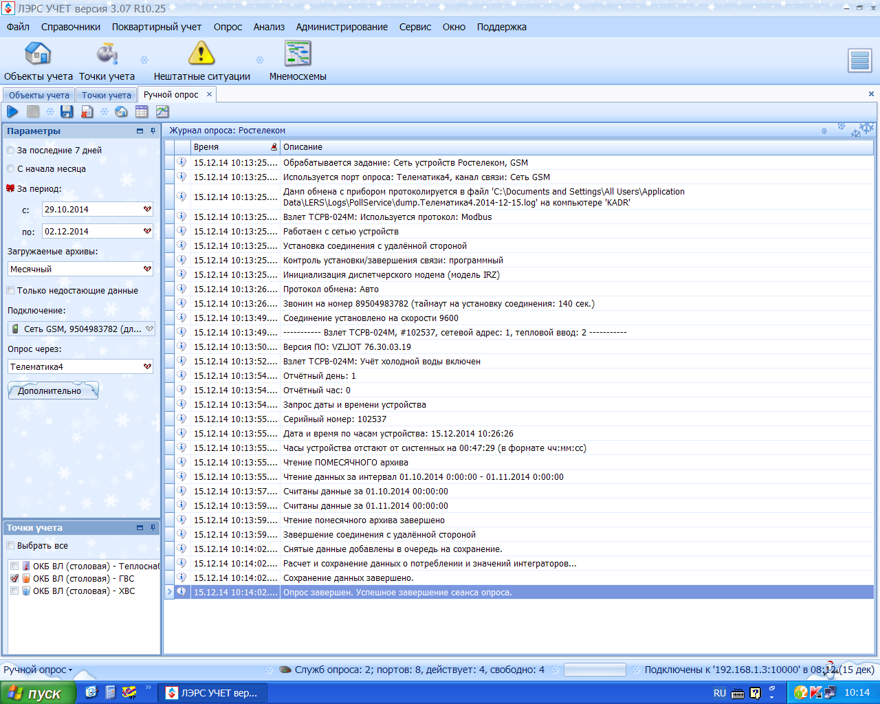The image size is (880, 704).
Task: Open the Администрирование menu
Action: click(x=342, y=27)
